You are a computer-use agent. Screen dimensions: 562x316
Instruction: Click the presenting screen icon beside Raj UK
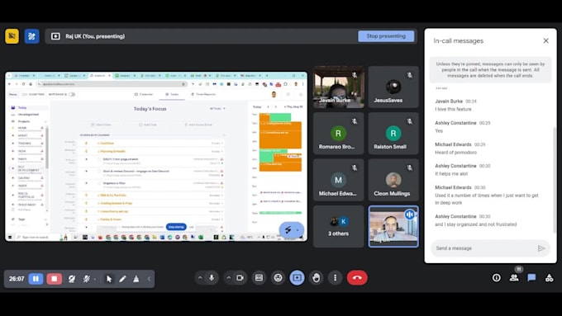[55, 36]
